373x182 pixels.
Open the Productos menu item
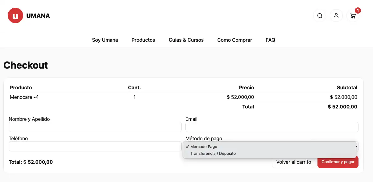pos(143,40)
